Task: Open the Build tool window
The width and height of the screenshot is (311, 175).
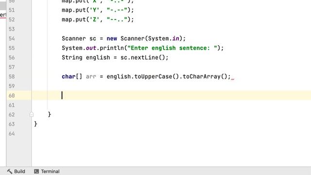Action: coord(16,171)
